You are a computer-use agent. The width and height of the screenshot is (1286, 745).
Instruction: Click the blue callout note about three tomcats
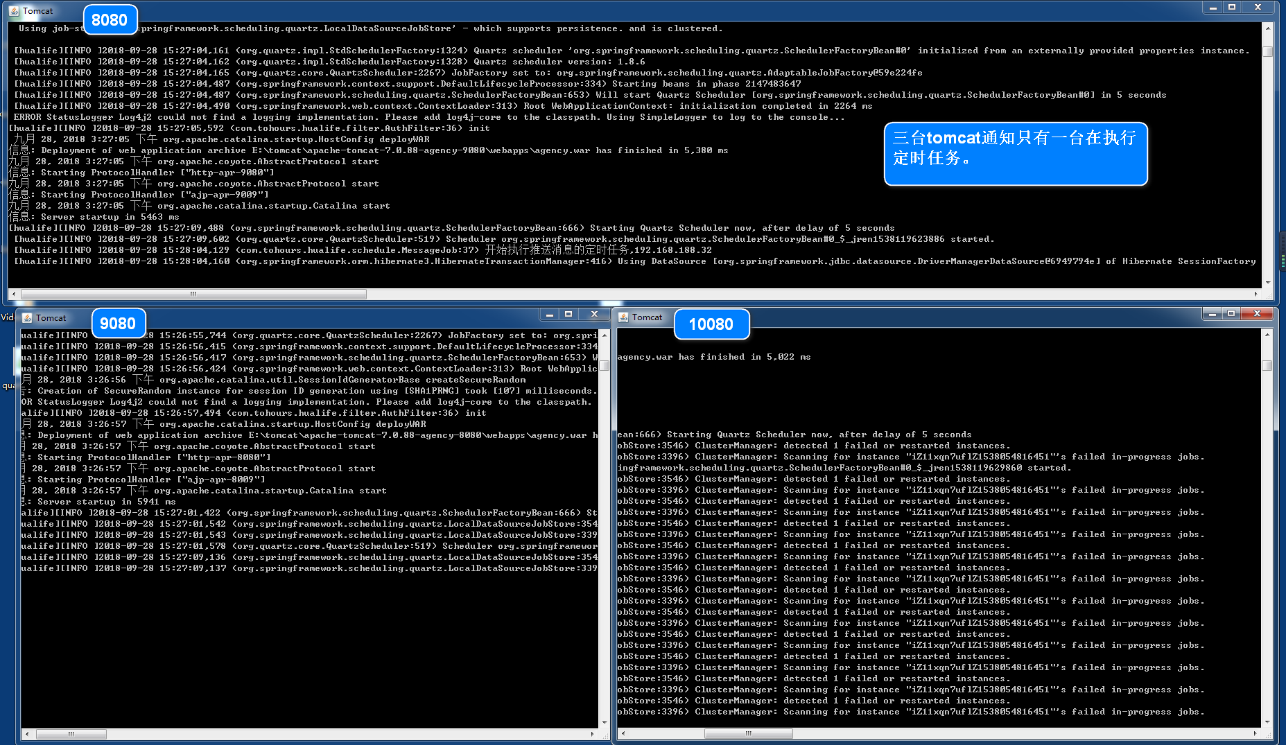(x=1015, y=154)
